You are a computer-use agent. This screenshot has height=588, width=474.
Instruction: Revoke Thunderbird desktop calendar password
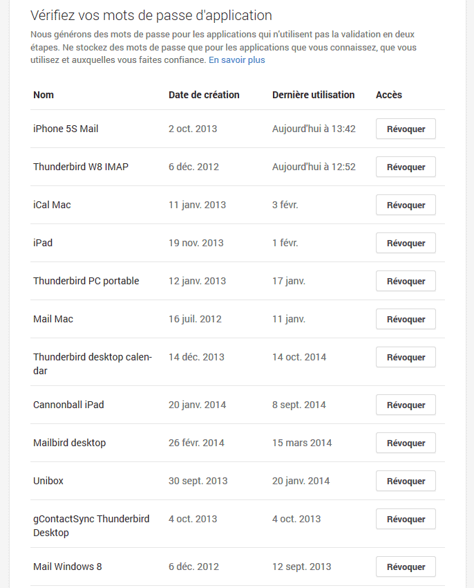click(406, 358)
